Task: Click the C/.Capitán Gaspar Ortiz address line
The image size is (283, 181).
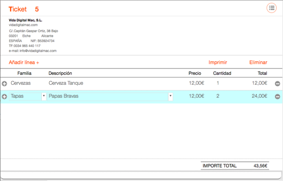Action: click(x=34, y=31)
